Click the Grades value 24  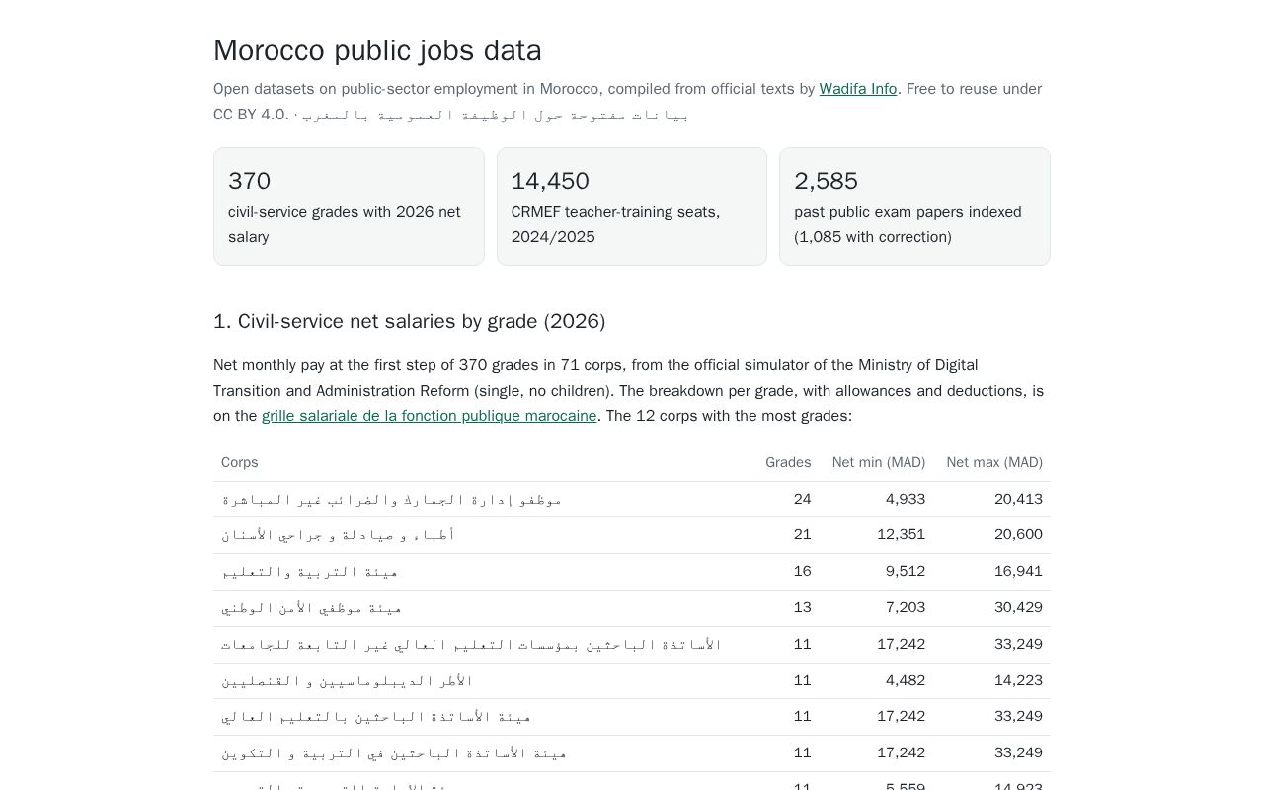pos(802,499)
